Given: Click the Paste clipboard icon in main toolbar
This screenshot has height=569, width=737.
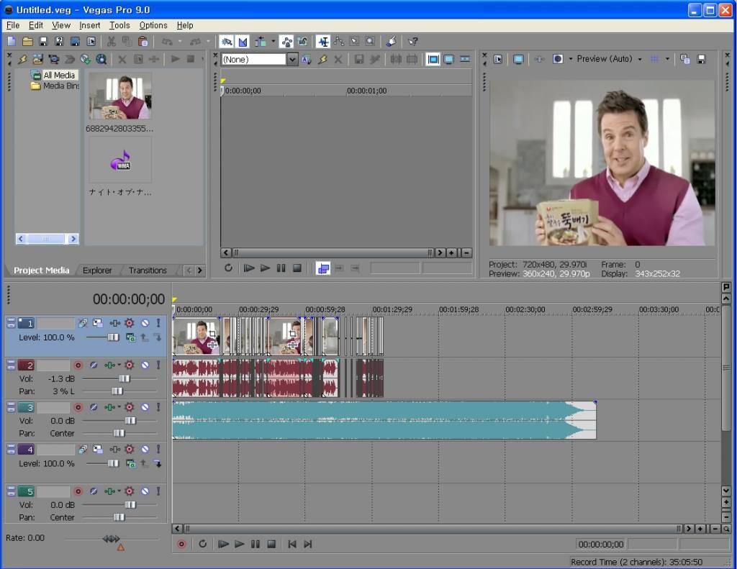Looking at the screenshot, I should (x=143, y=42).
